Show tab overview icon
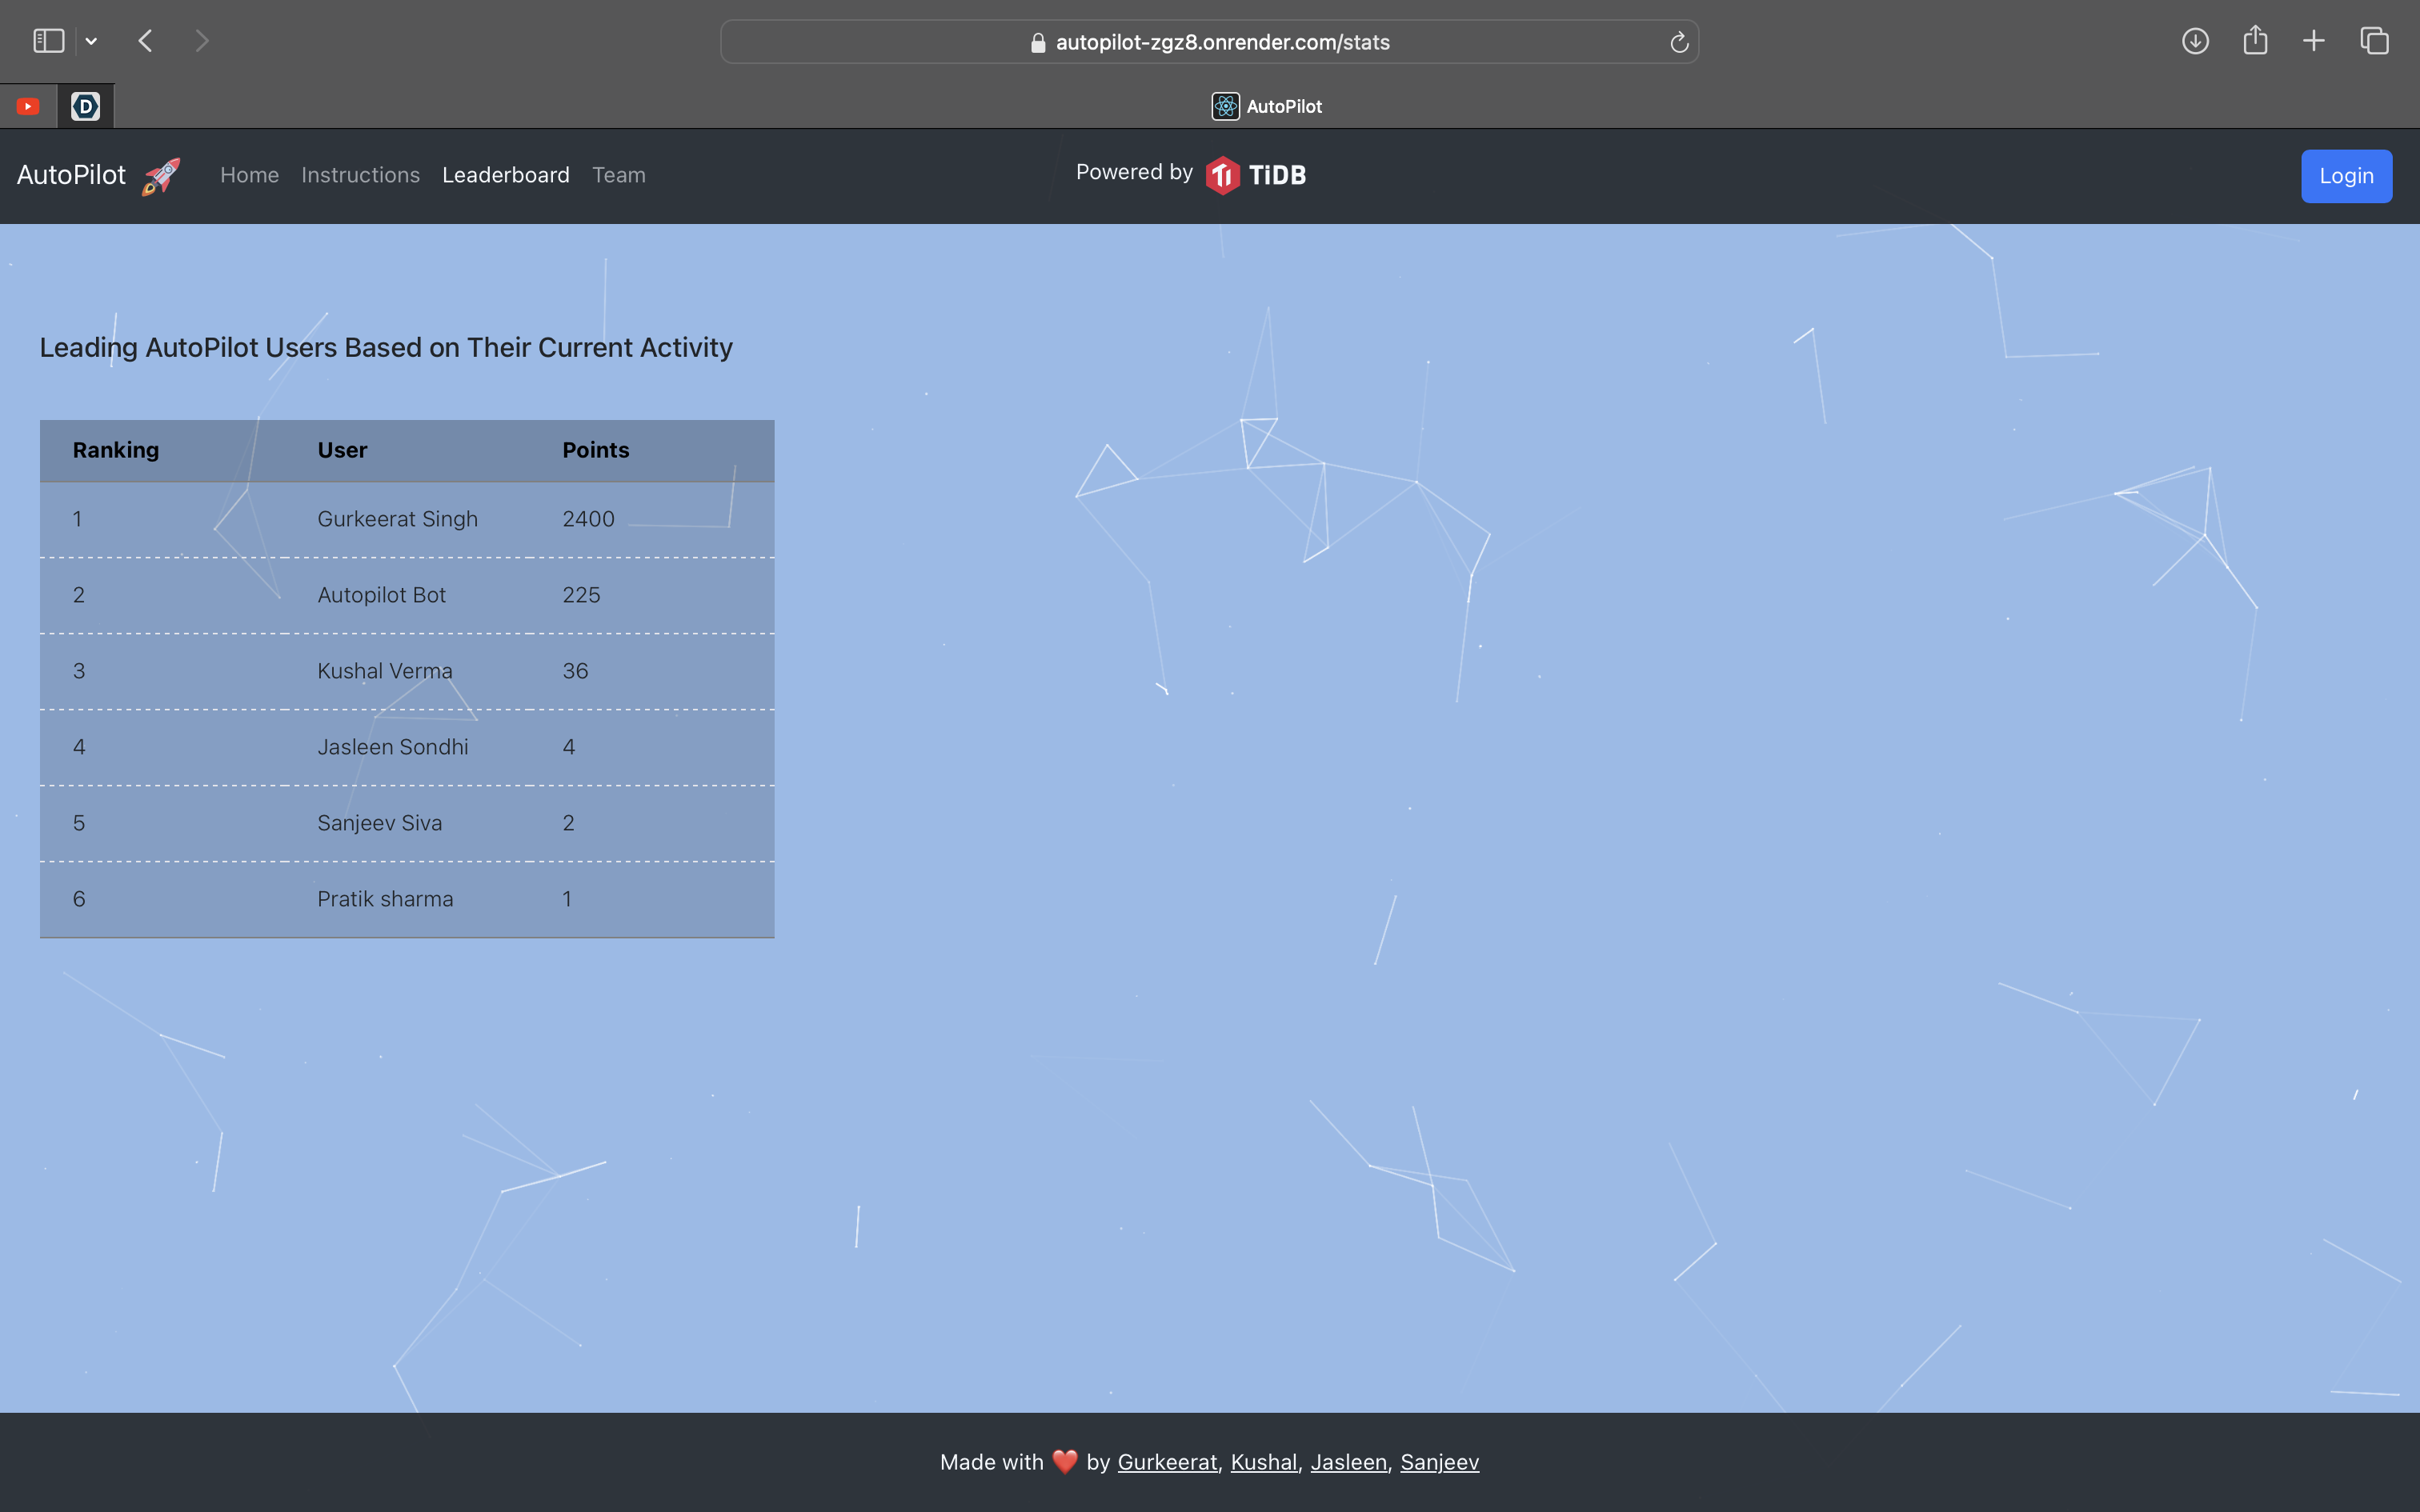This screenshot has width=2420, height=1512. pyautogui.click(x=2374, y=41)
